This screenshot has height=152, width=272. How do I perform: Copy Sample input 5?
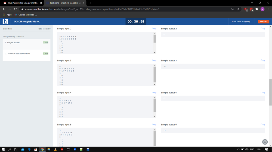pyautogui.click(x=154, y=124)
